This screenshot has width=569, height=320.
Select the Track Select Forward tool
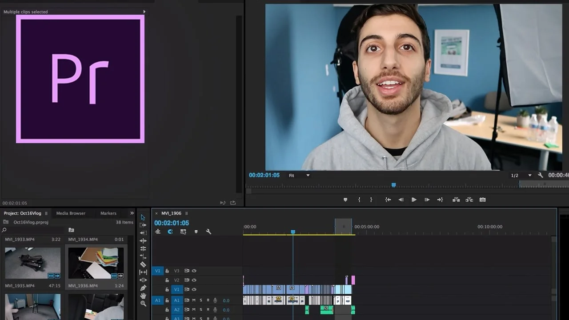coord(143,225)
